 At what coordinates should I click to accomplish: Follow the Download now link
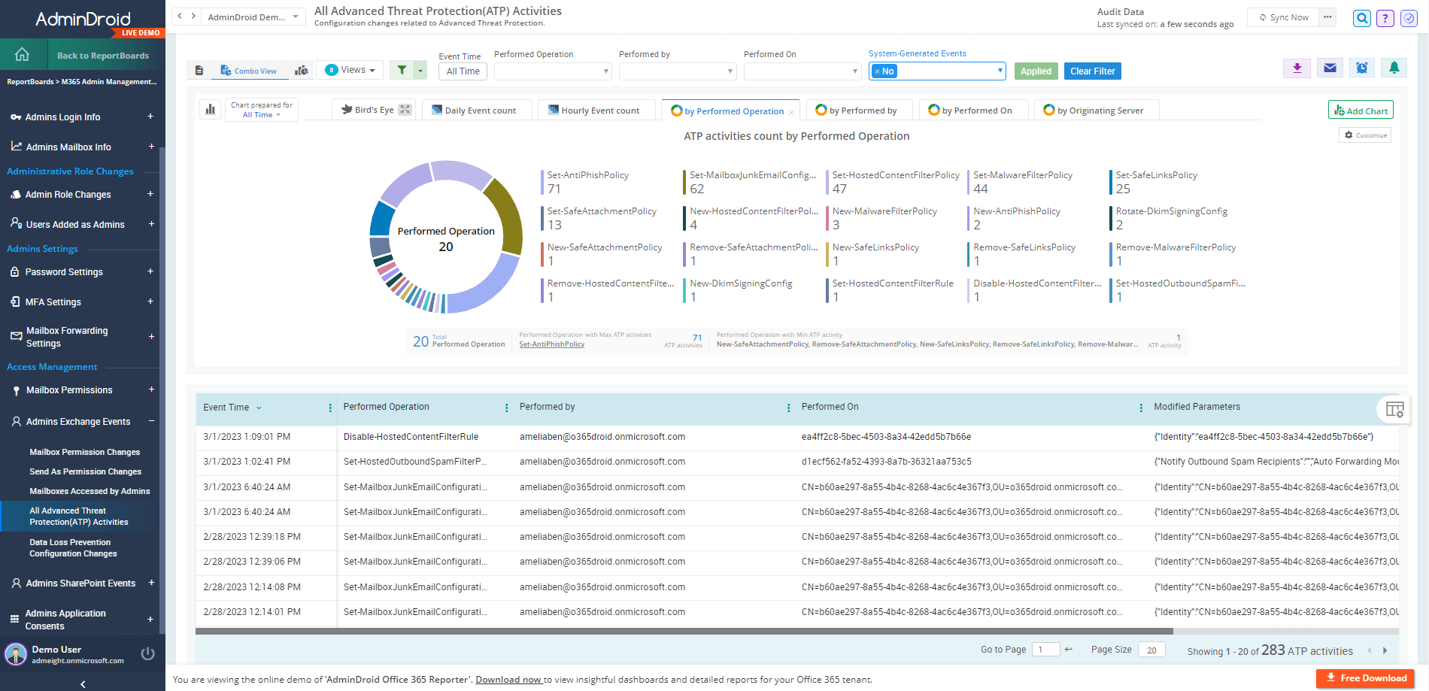(x=509, y=679)
